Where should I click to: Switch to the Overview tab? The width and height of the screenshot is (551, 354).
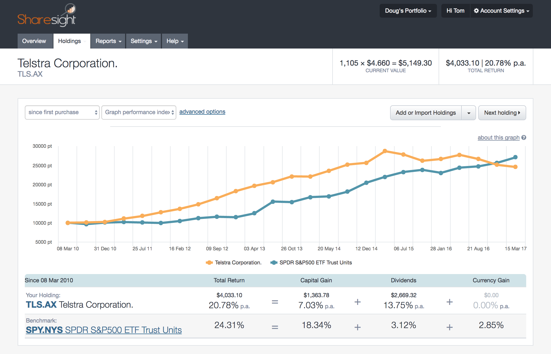click(x=34, y=41)
